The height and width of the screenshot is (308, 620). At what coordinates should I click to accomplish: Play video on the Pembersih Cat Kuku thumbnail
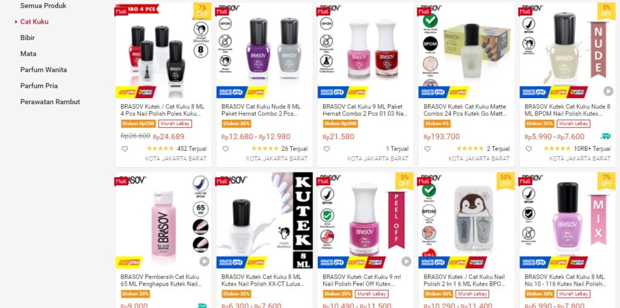click(204, 261)
